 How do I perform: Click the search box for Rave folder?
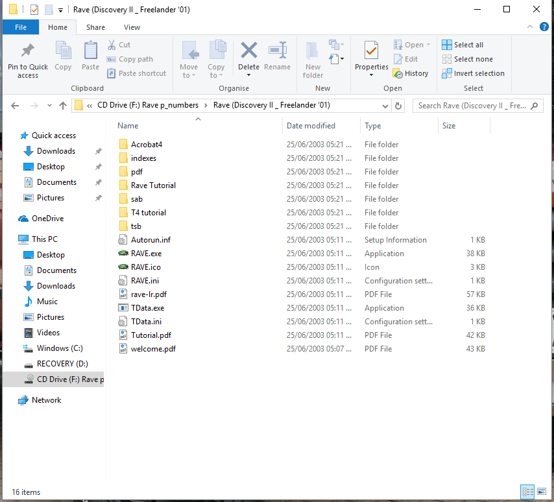[x=477, y=106]
